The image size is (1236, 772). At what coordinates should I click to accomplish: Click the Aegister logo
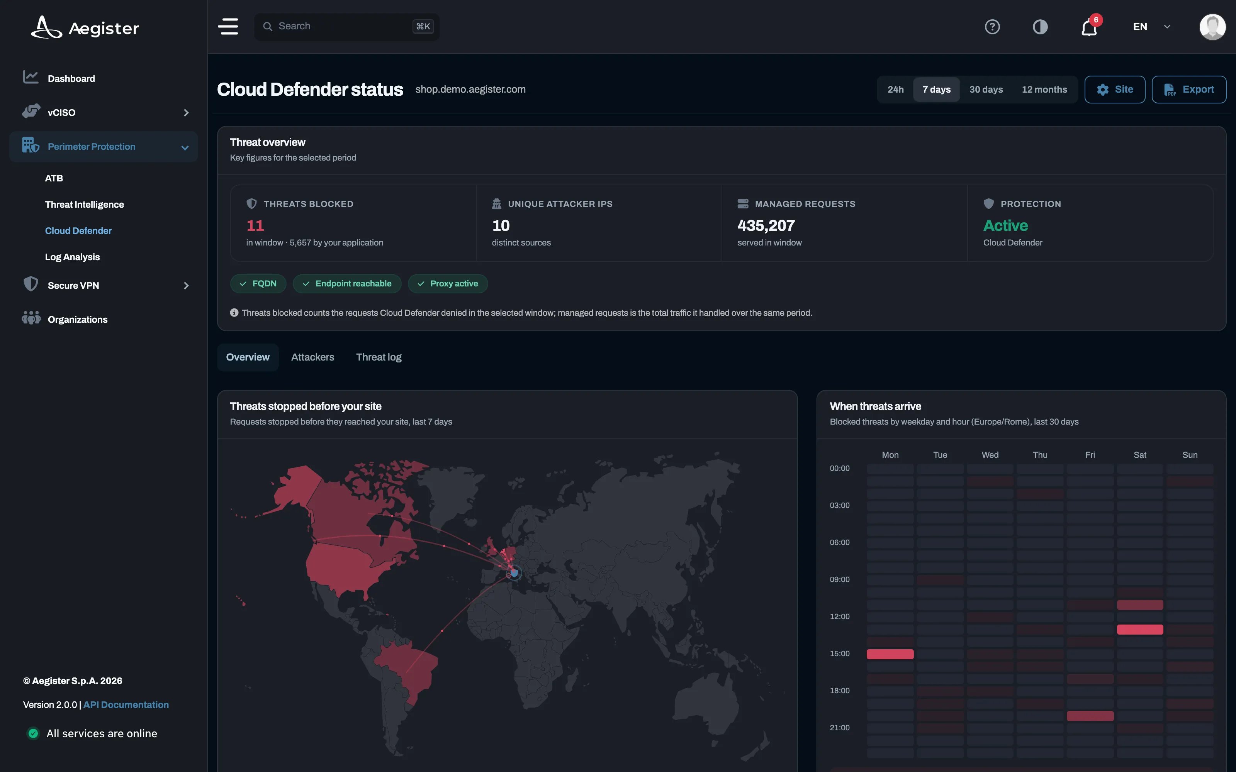point(85,27)
